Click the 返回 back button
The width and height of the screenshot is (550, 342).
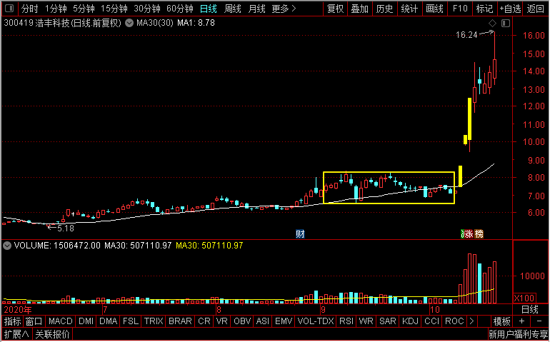(535, 9)
